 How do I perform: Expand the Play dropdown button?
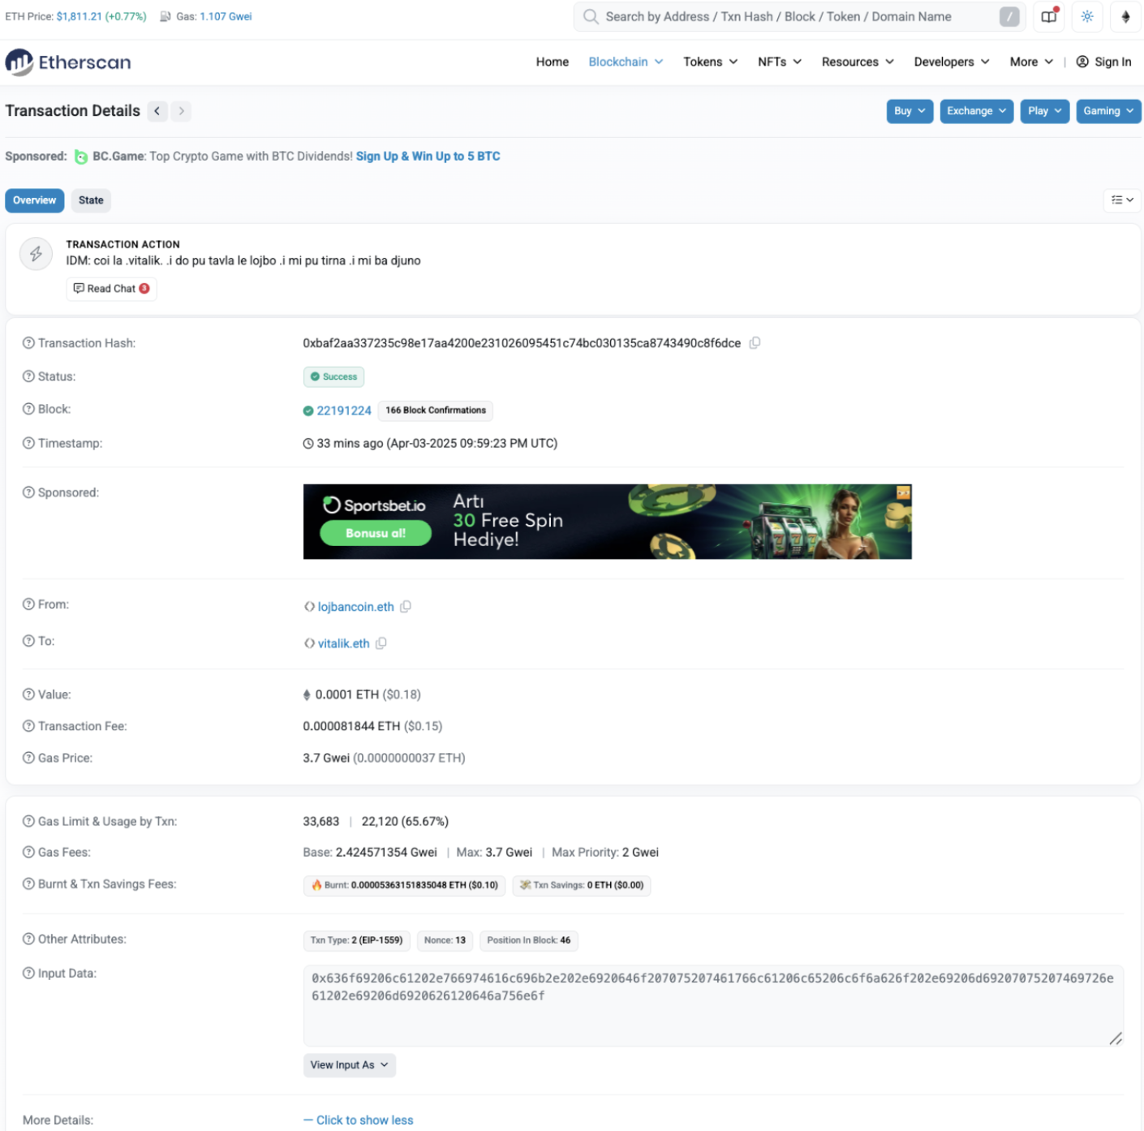pos(1045,111)
